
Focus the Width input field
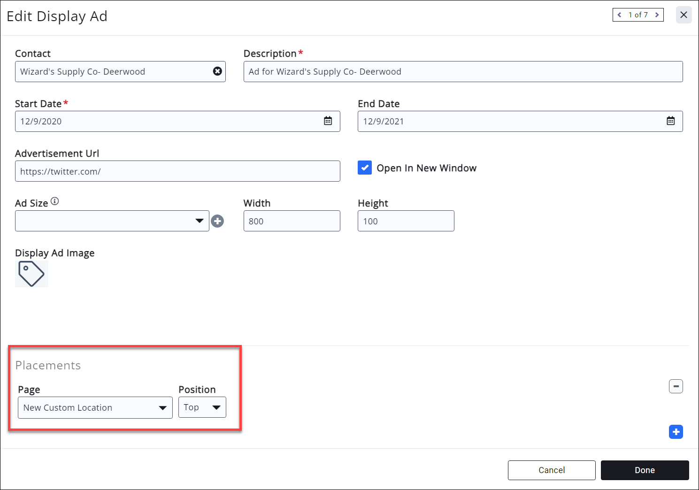[292, 221]
